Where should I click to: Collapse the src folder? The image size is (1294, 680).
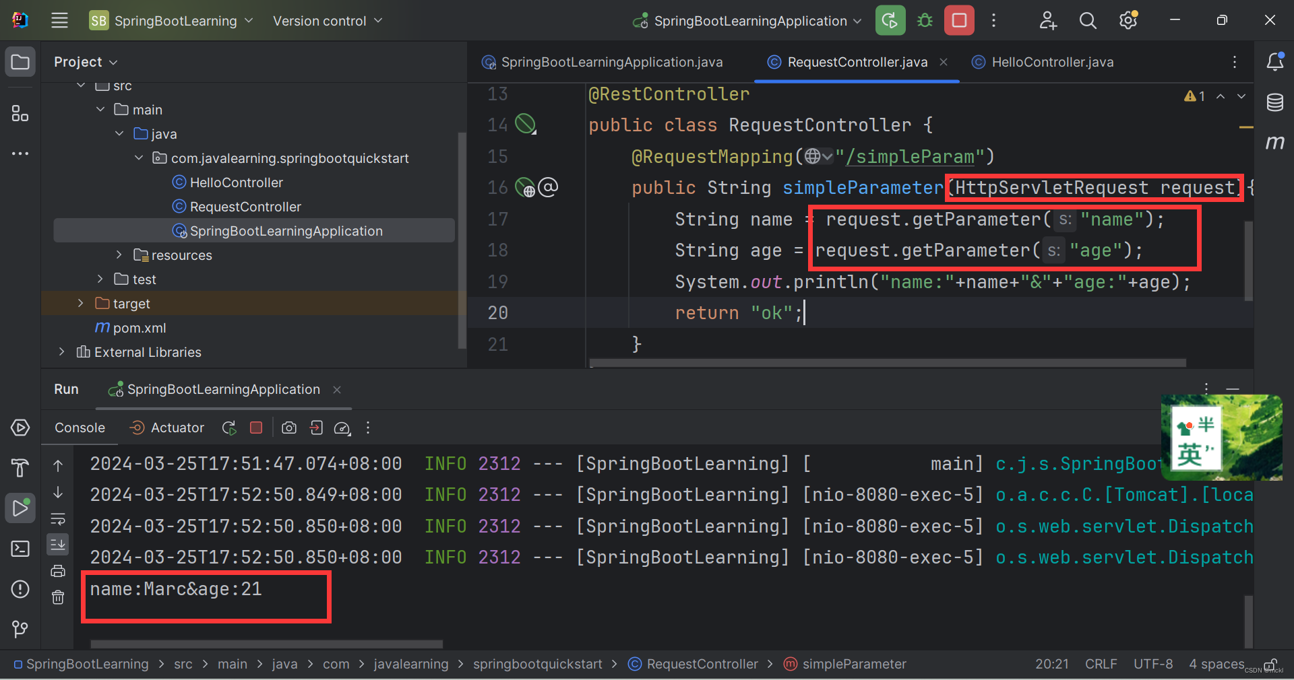82,86
